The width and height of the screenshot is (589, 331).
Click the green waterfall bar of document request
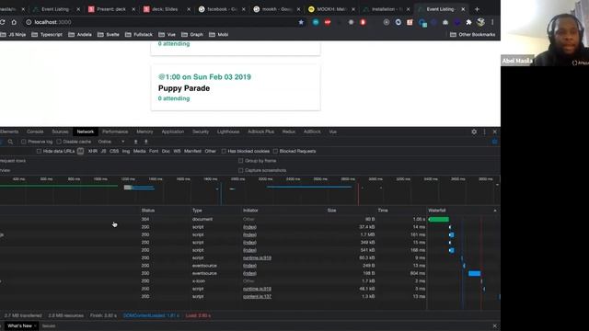point(439,219)
